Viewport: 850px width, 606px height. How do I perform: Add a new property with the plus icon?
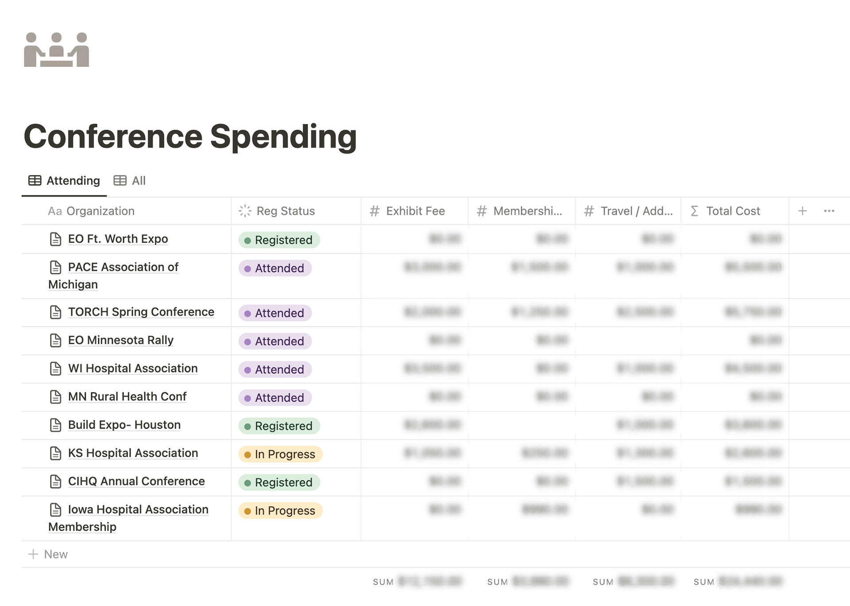point(802,211)
